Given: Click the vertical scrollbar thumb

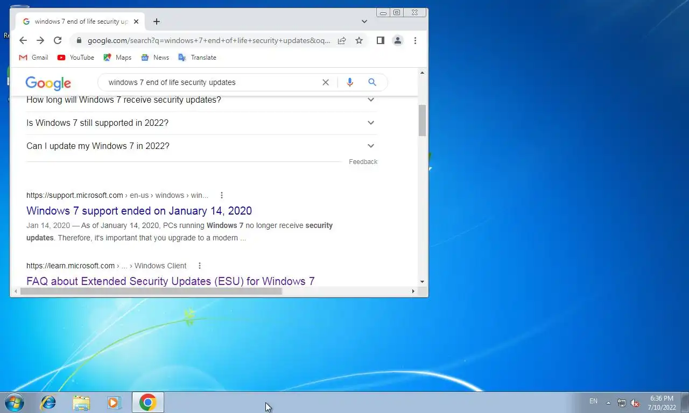Looking at the screenshot, I should (x=422, y=120).
